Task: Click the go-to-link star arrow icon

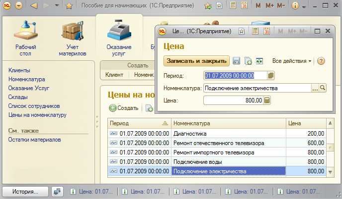Action: tap(208, 6)
